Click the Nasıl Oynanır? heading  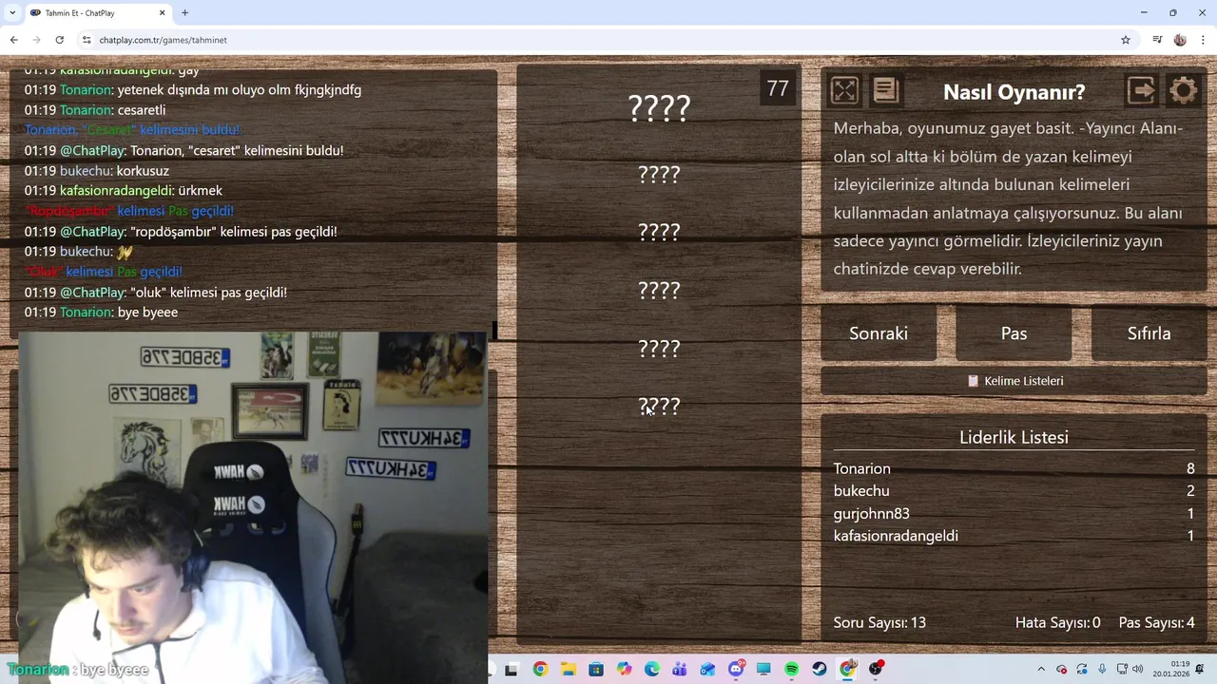tap(1014, 92)
